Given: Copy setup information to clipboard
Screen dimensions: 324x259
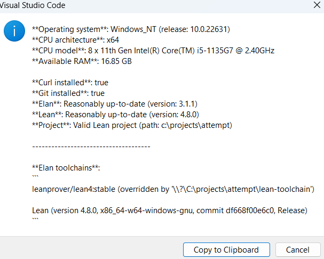Looking at the screenshot, I should click(226, 250).
